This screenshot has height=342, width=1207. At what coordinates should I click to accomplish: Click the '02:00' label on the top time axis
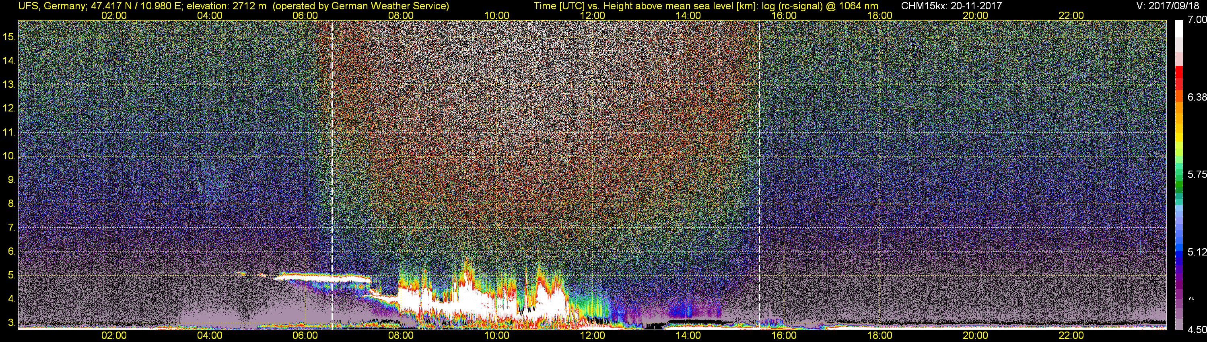114,15
